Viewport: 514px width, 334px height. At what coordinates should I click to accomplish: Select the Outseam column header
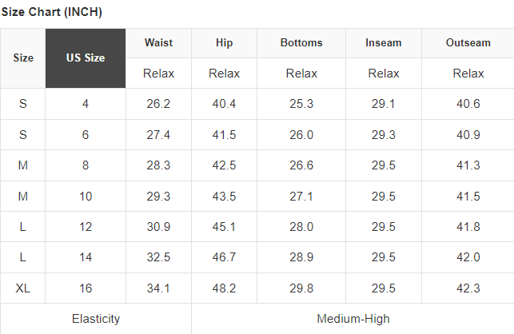[x=468, y=43]
